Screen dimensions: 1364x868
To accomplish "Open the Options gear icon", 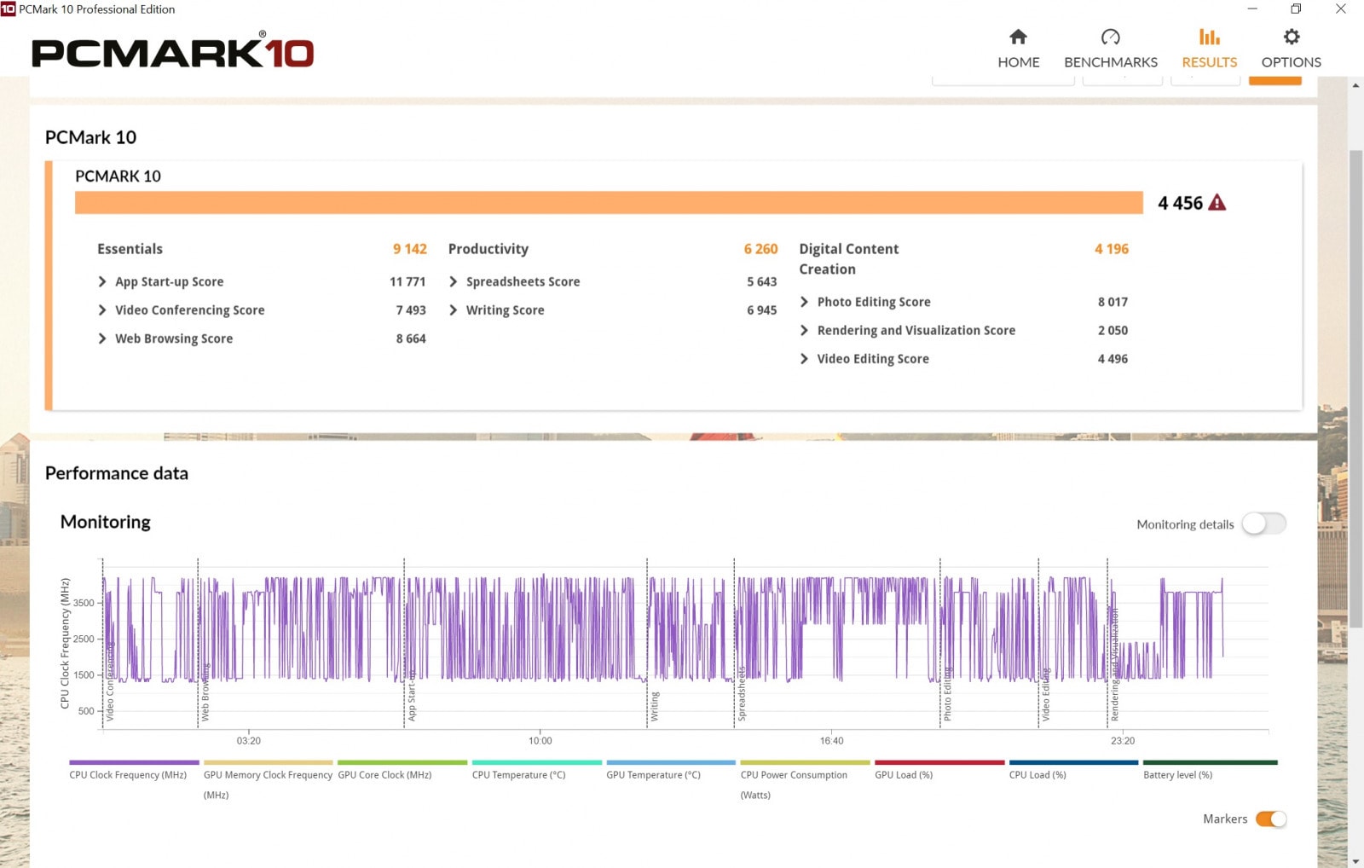I will point(1291,37).
